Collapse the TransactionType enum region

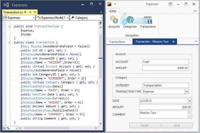click(10, 27)
